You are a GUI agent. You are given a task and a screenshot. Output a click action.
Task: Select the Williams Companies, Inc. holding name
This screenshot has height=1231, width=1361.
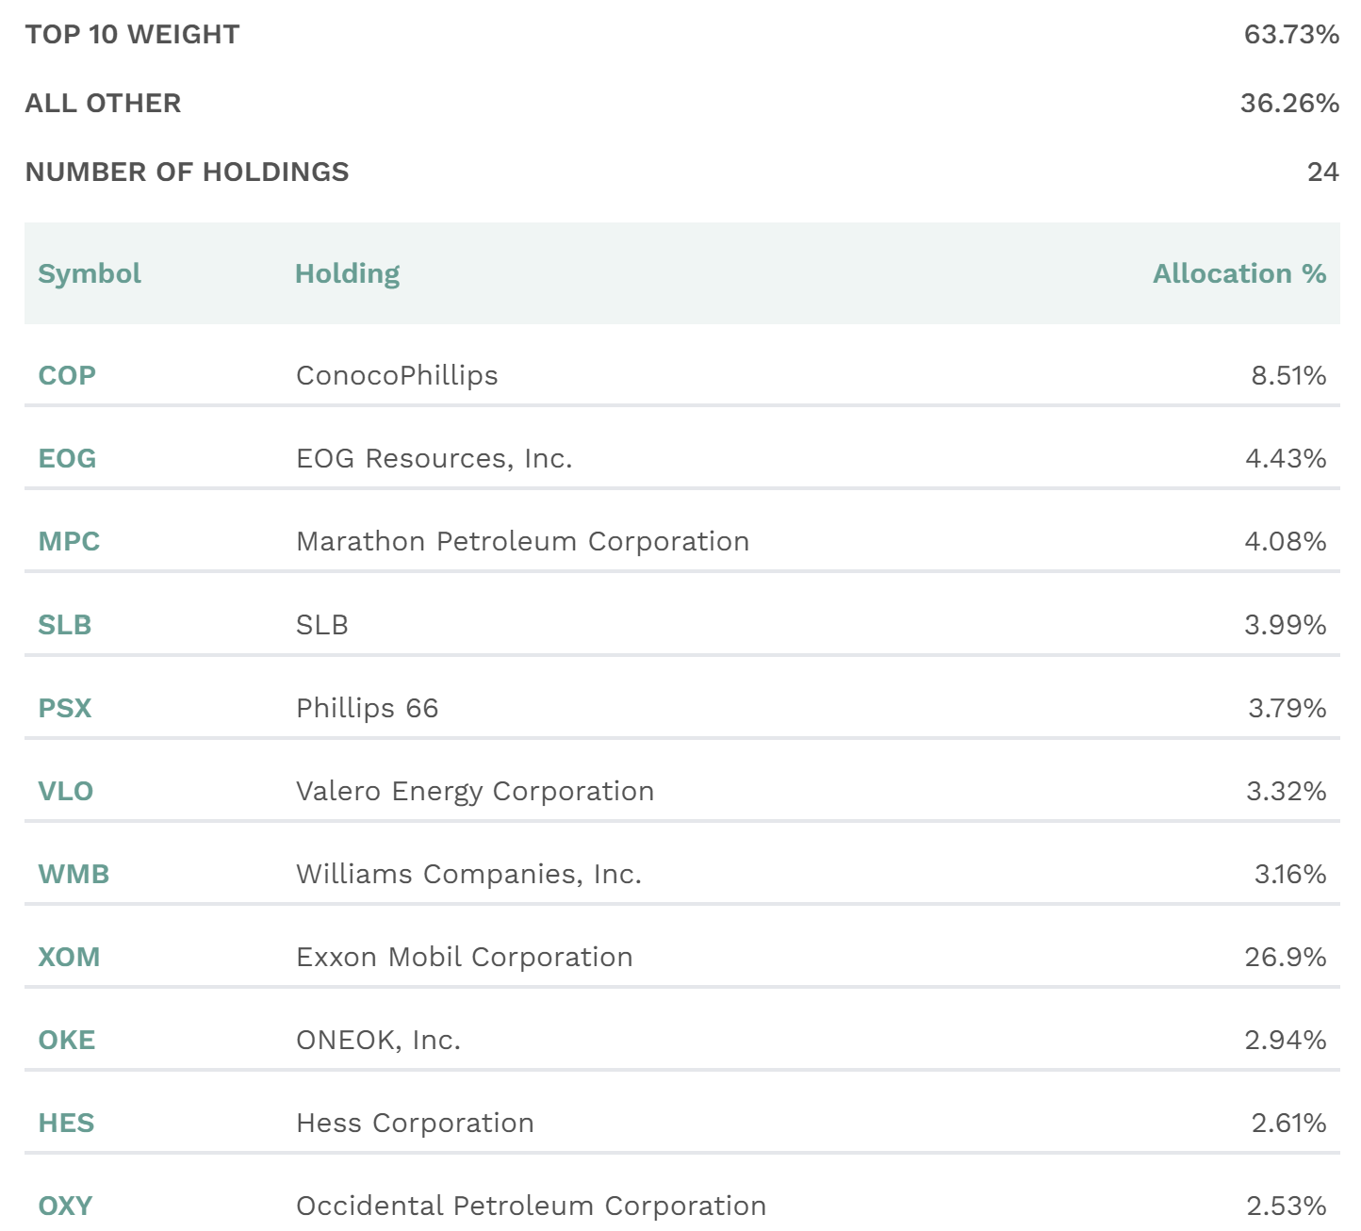[469, 874]
